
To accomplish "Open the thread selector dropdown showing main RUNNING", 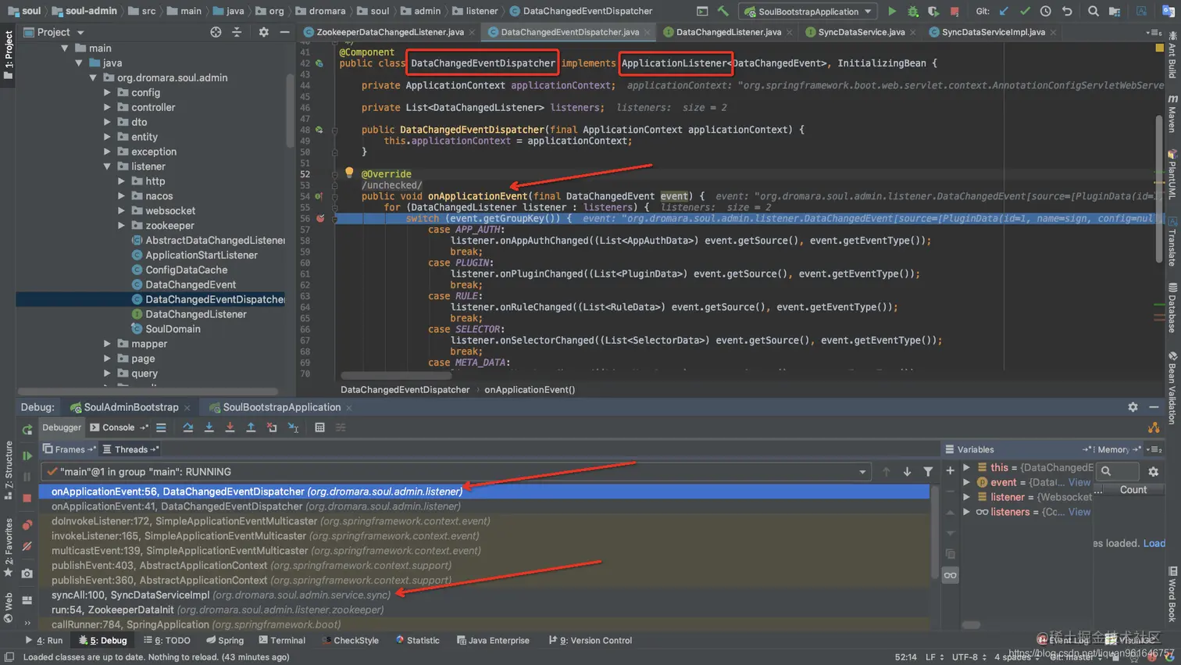I will point(456,472).
